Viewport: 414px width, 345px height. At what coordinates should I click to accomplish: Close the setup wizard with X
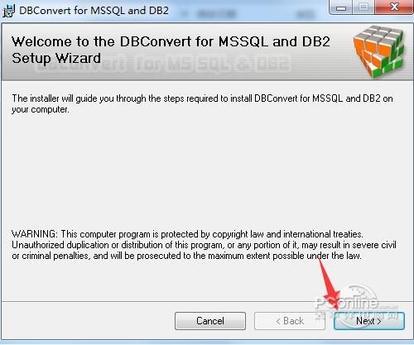point(394,7)
